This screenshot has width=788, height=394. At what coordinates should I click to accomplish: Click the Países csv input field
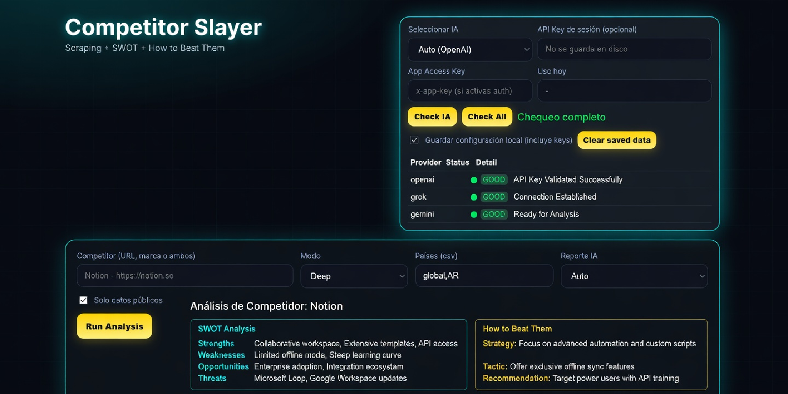click(484, 276)
